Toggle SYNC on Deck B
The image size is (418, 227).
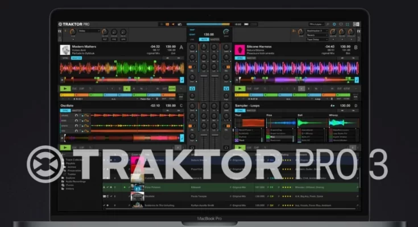click(x=239, y=57)
